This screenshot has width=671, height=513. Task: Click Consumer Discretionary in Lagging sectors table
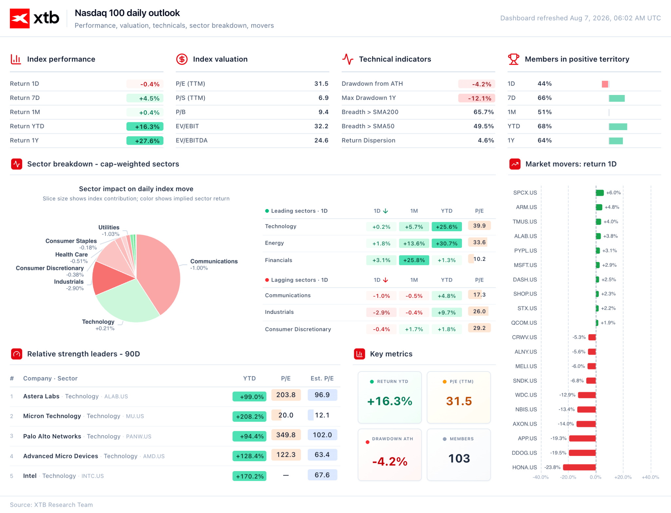click(298, 329)
